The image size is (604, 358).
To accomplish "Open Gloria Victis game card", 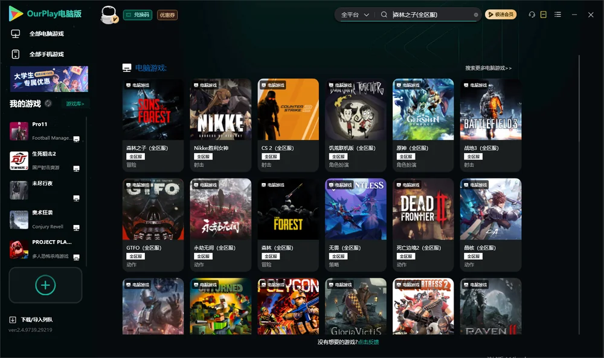I will pyautogui.click(x=356, y=307).
